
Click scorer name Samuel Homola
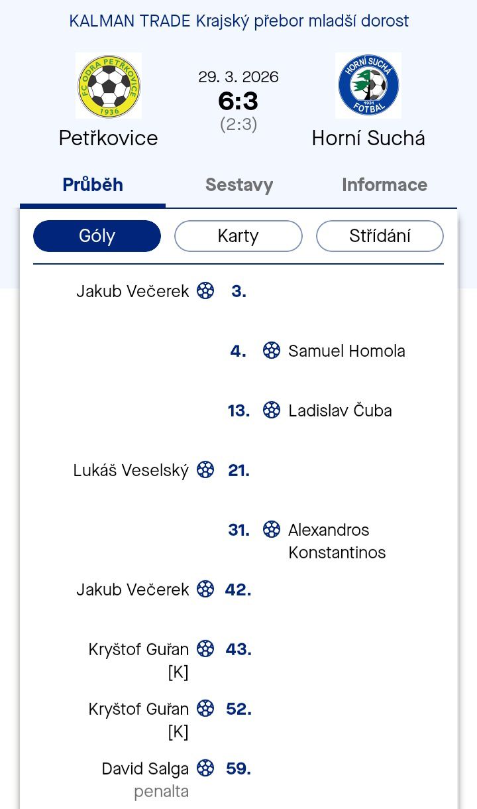[x=346, y=351]
